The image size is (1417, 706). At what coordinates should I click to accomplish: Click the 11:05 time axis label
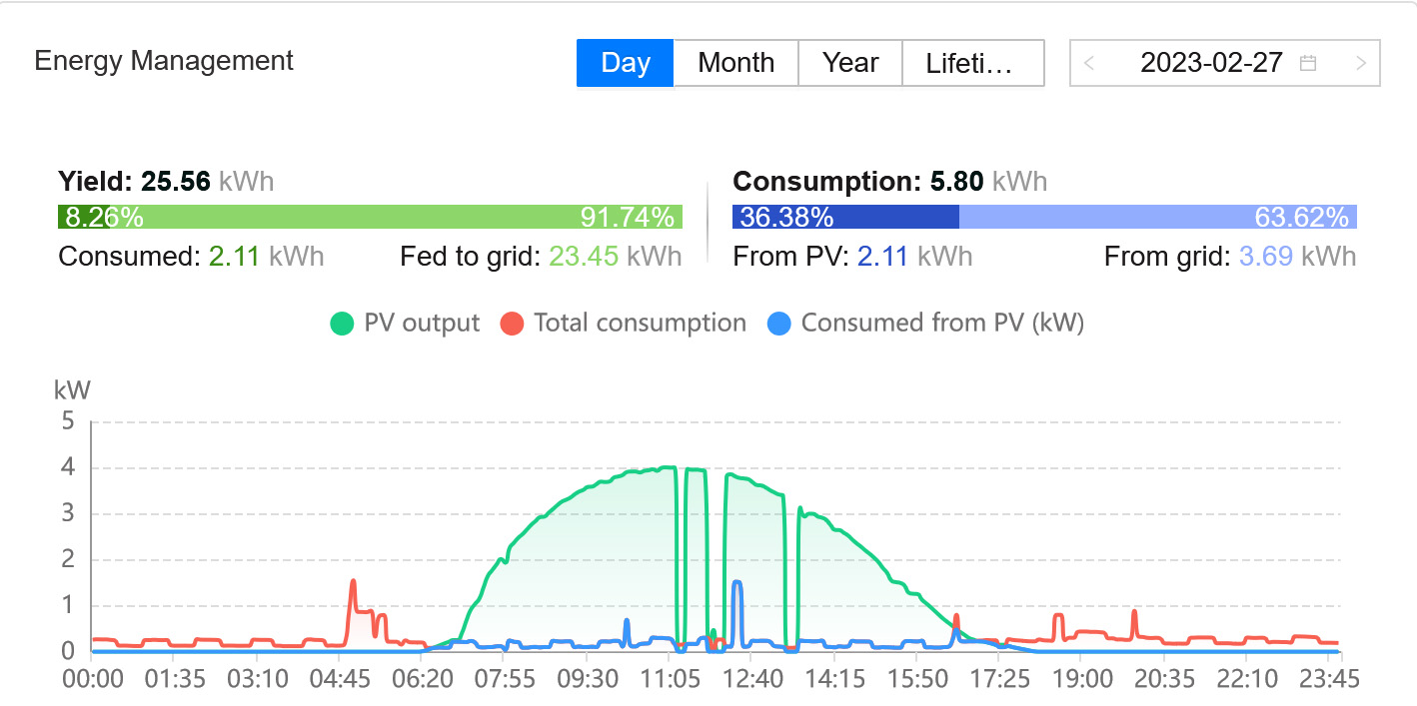(x=671, y=679)
